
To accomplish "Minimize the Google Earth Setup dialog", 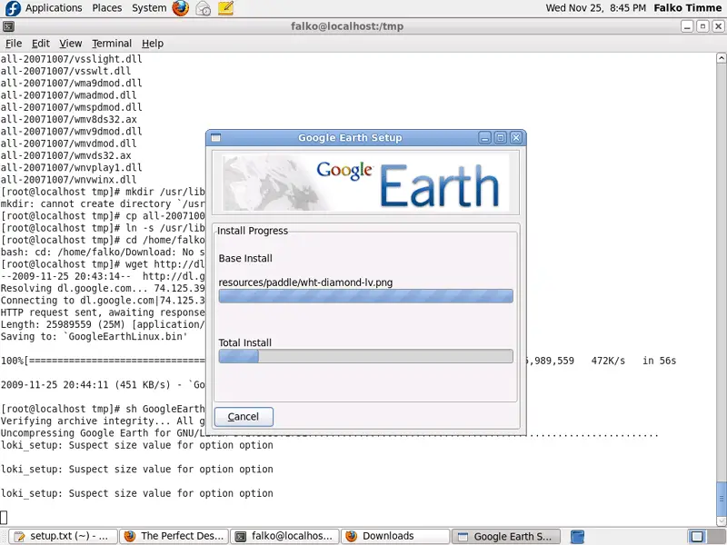I will [484, 138].
